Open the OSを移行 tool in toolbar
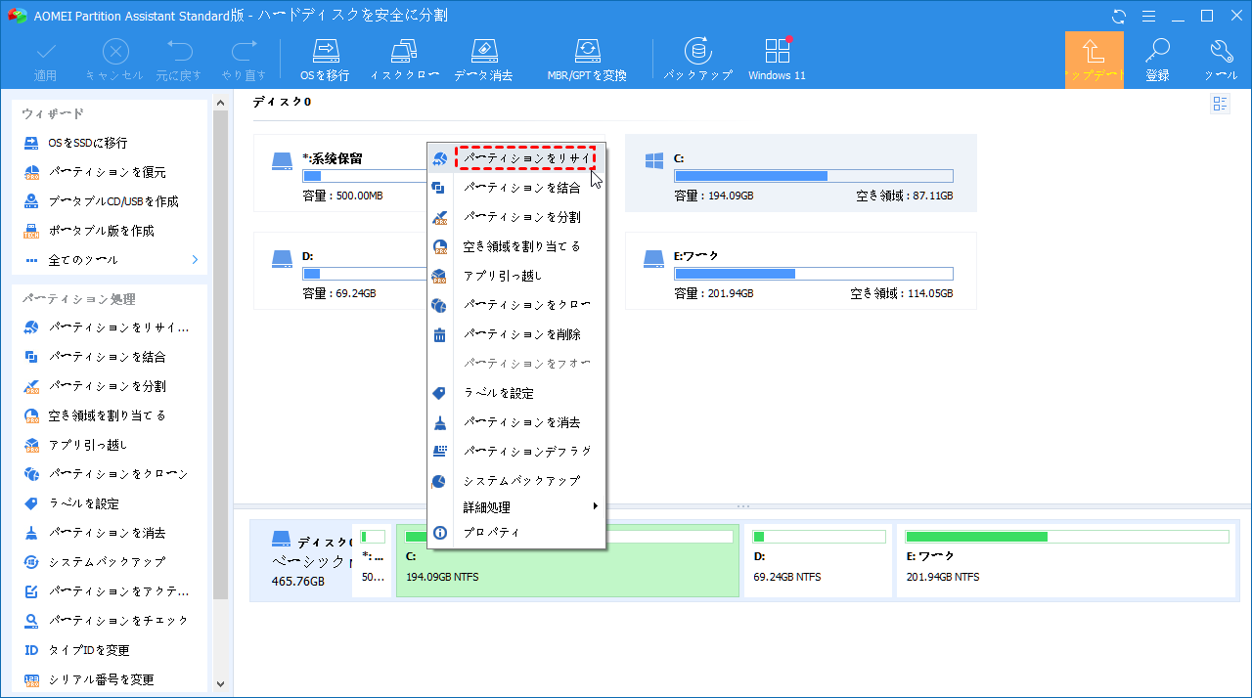Screen dimensions: 1252x698 click(x=325, y=60)
